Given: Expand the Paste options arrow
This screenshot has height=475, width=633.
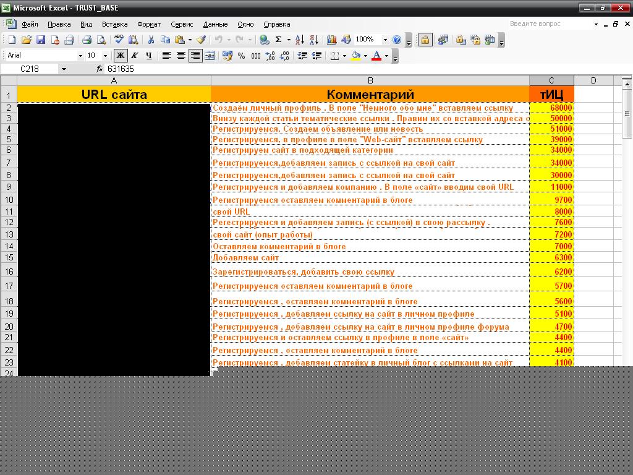Looking at the screenshot, I should [x=190, y=40].
